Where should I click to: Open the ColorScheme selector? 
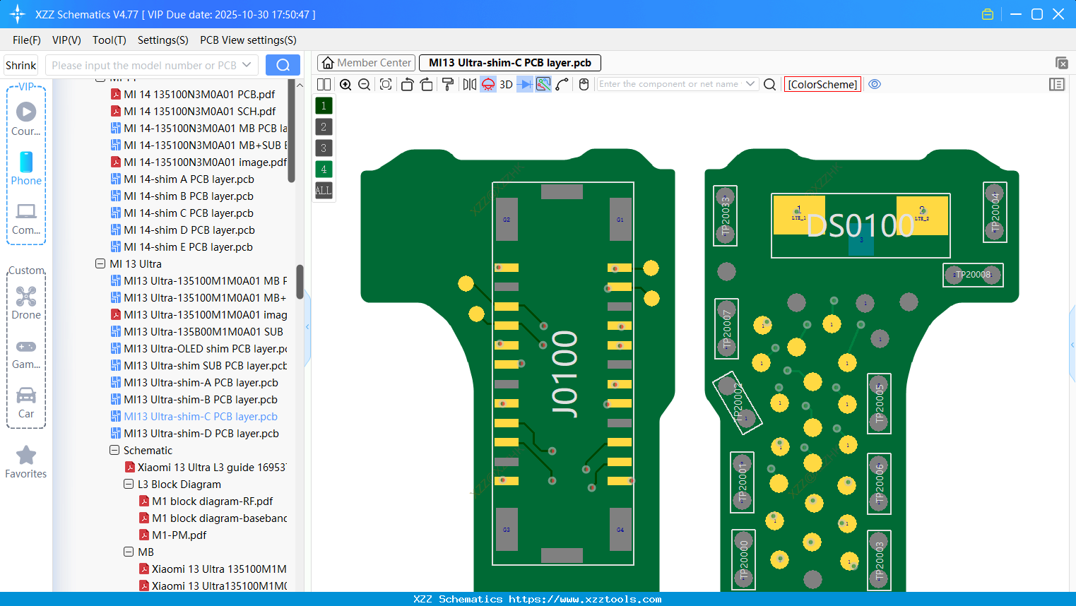[x=822, y=84]
